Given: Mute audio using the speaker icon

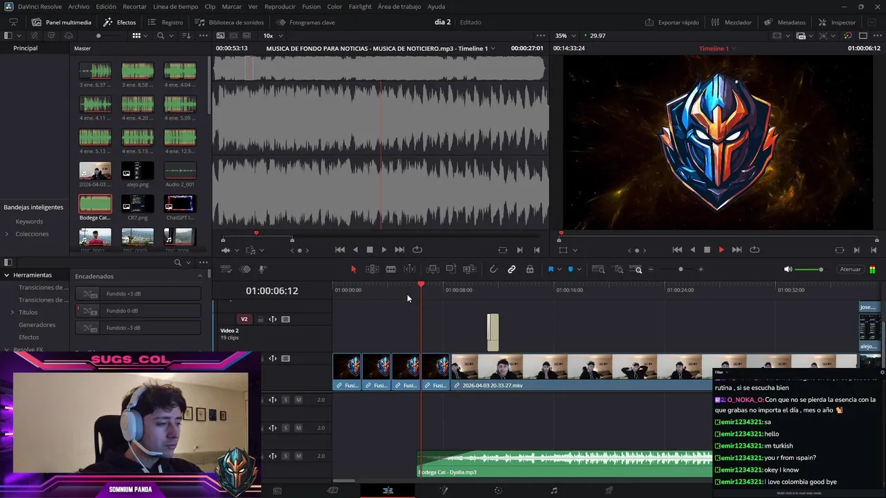Looking at the screenshot, I should click(x=788, y=269).
